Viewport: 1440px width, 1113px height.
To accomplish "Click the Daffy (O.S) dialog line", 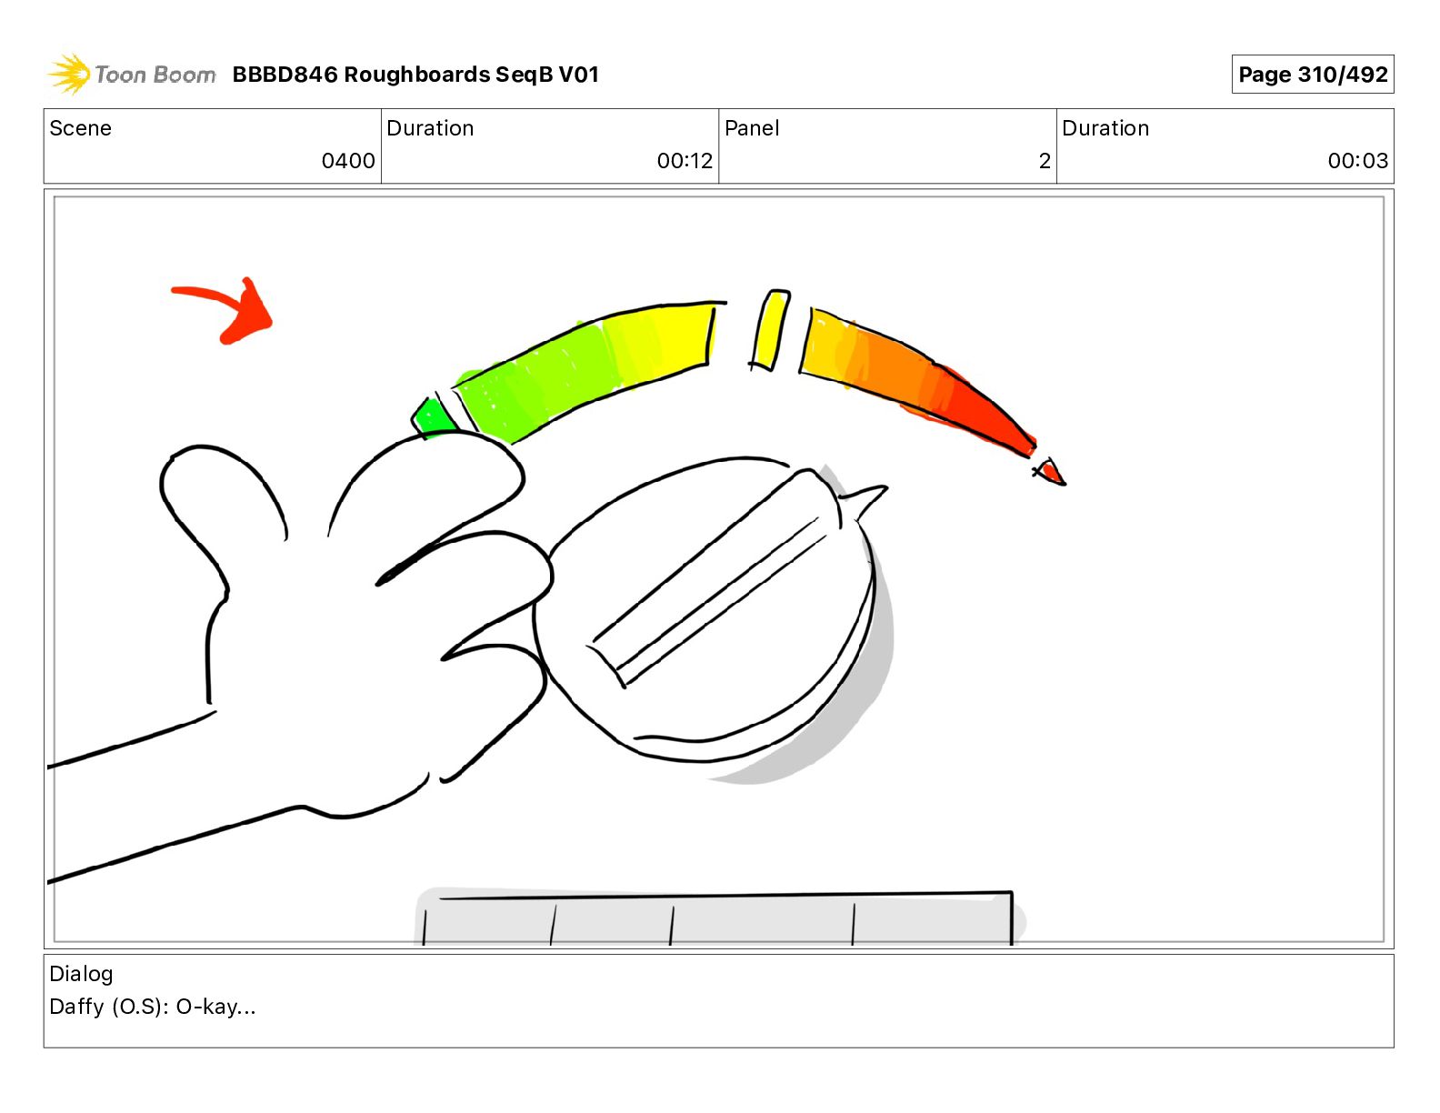I will coord(153,1007).
